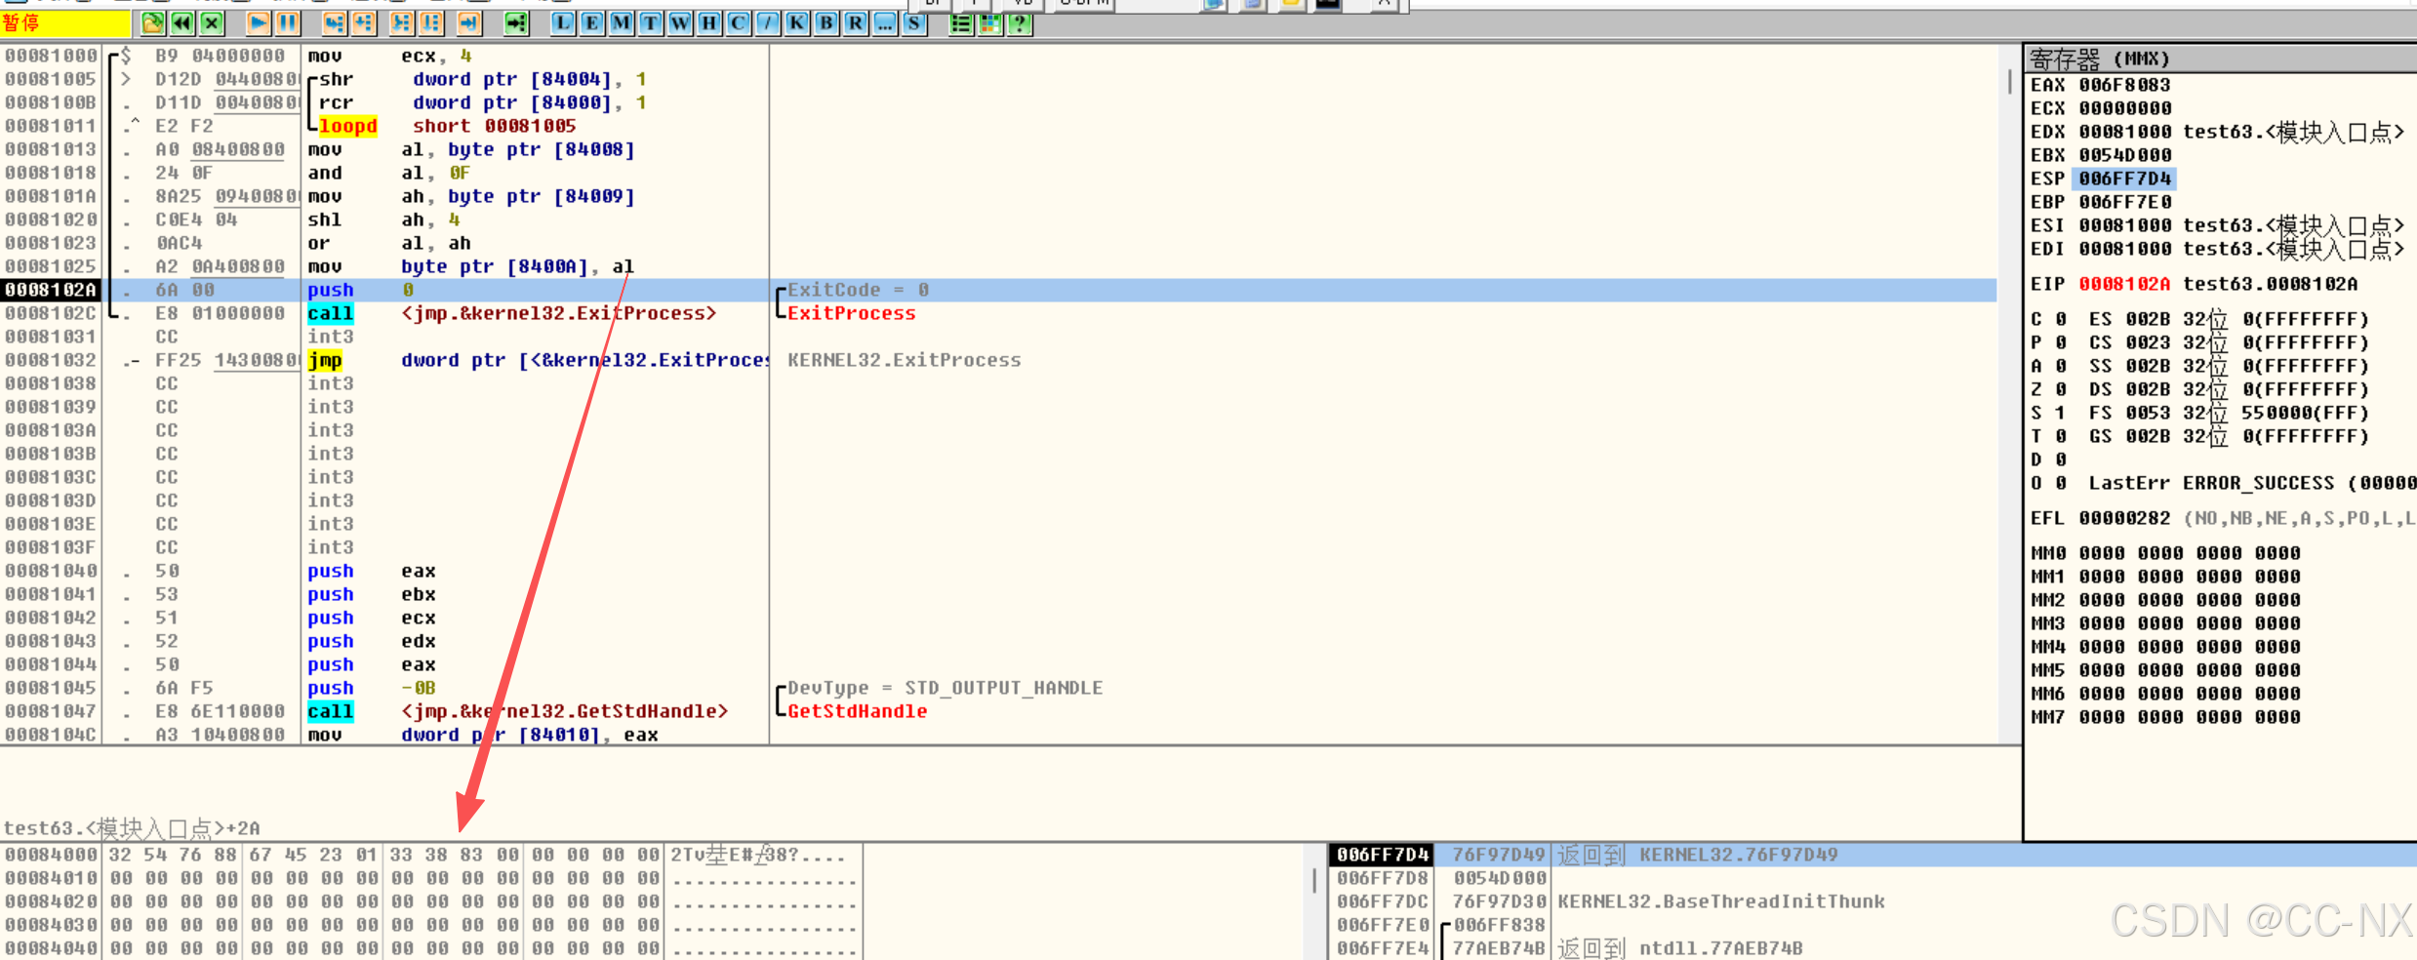Click the Trace into toolbar icon

tap(401, 23)
